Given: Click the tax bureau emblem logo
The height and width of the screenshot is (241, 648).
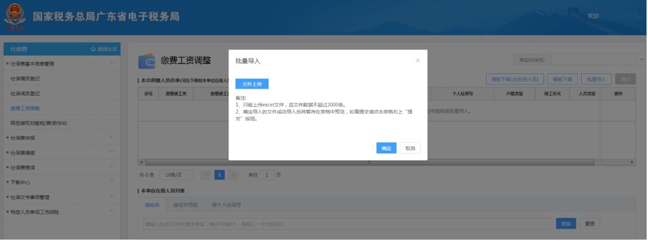Looking at the screenshot, I should point(14,17).
